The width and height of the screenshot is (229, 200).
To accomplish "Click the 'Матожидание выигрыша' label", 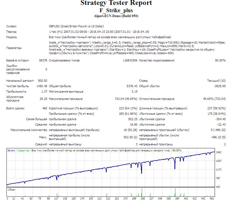I will pos(66,92).
